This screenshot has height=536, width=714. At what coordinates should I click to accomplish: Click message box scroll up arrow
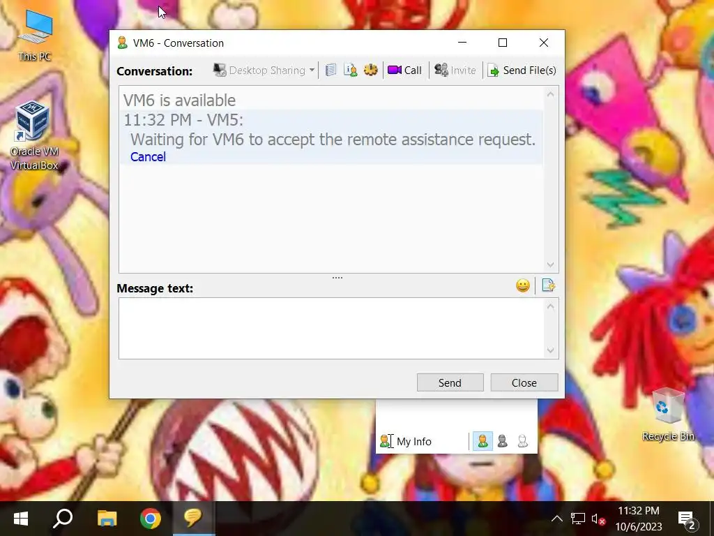pos(551,307)
